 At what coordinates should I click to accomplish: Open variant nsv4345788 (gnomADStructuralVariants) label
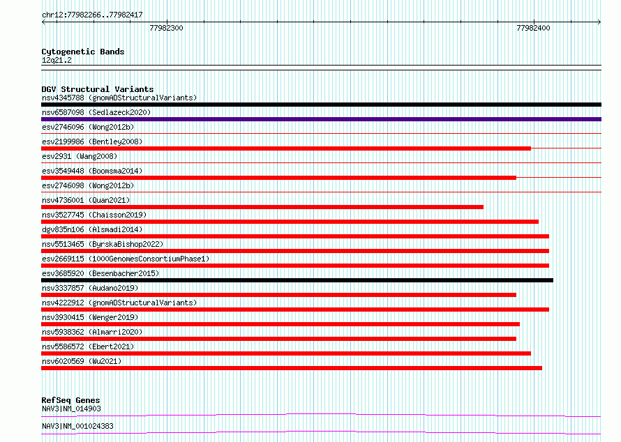coord(119,98)
